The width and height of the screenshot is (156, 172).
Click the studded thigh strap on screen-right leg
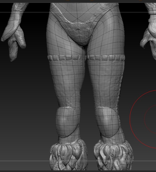point(106,58)
